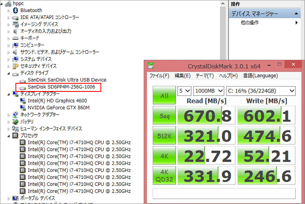Click the network adapters category icon
The width and height of the screenshot is (305, 204).
pos(15,115)
